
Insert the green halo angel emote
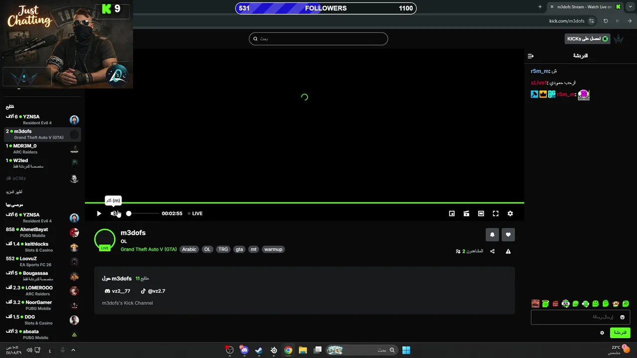[x=545, y=303]
